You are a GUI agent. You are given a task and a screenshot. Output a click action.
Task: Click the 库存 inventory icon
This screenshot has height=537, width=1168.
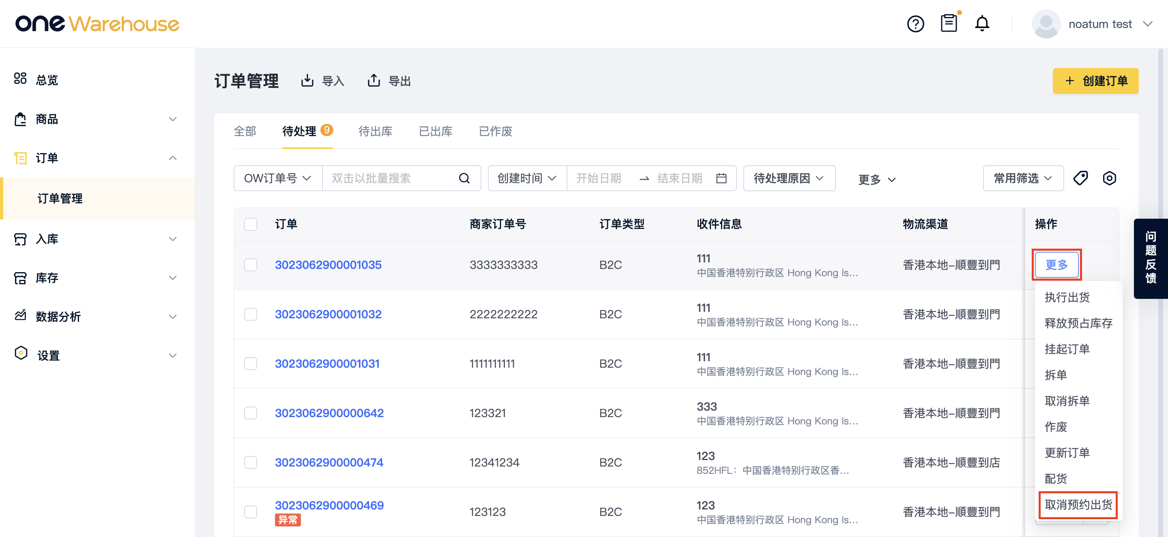(20, 278)
